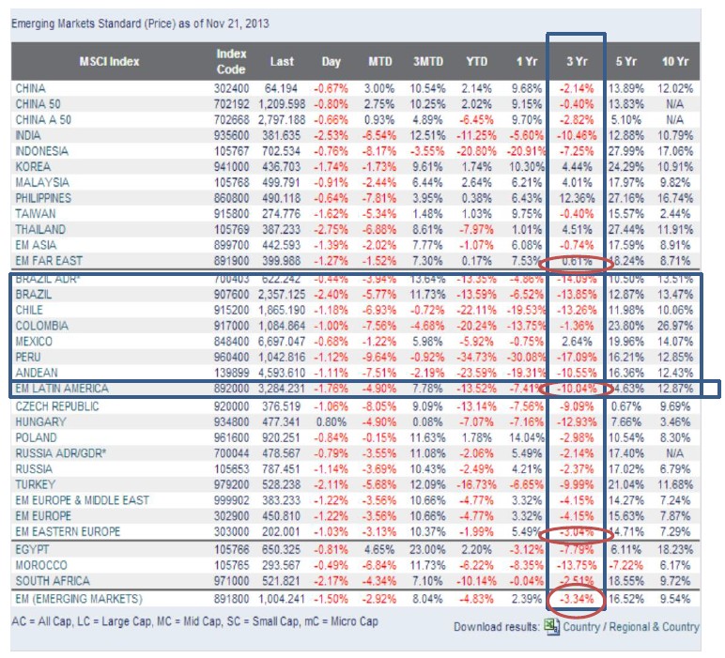725x658 pixels.
Task: Select the INDIA index name
Action: pyautogui.click(x=28, y=135)
